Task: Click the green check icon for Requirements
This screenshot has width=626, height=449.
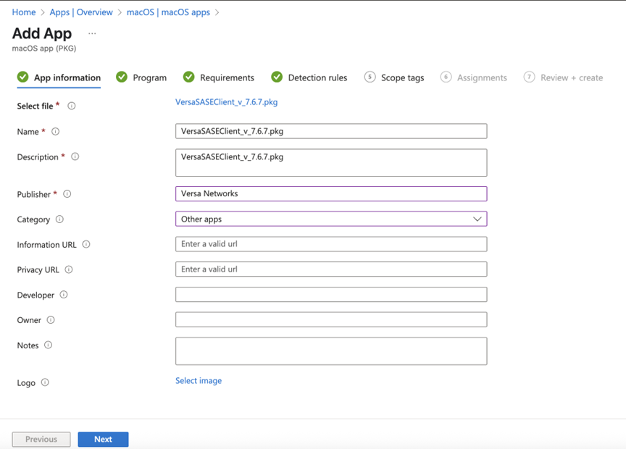Action: pyautogui.click(x=189, y=77)
